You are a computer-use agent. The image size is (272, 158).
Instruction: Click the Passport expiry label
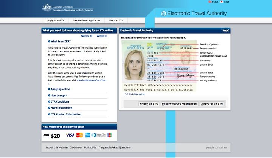pos(207,77)
